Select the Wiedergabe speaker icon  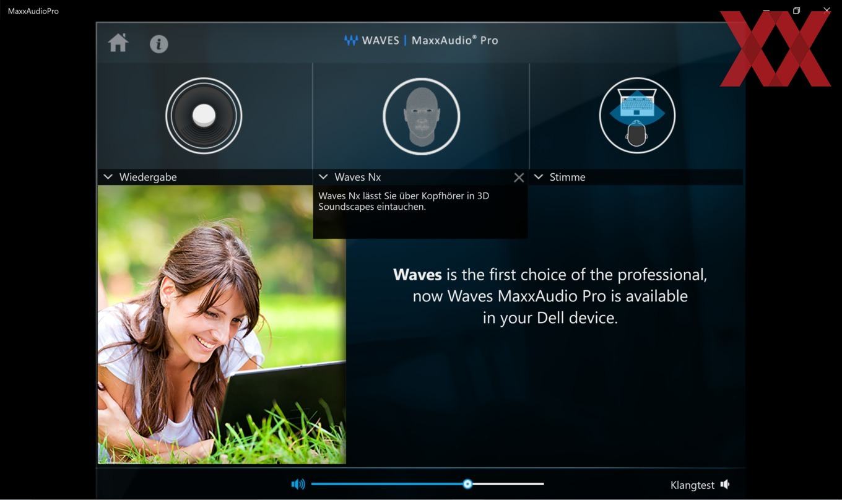point(204,116)
